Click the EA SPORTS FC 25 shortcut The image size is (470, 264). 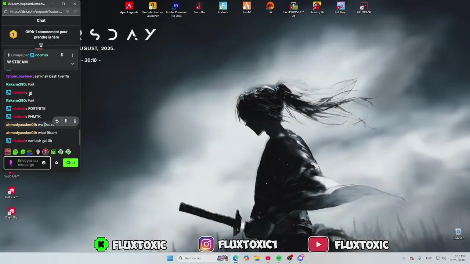tap(293, 10)
